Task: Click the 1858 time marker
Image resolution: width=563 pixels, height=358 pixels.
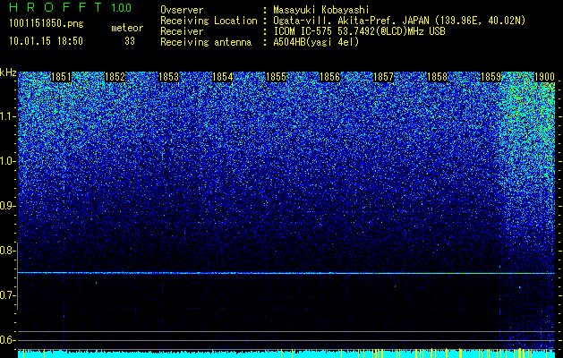Action: [438, 77]
